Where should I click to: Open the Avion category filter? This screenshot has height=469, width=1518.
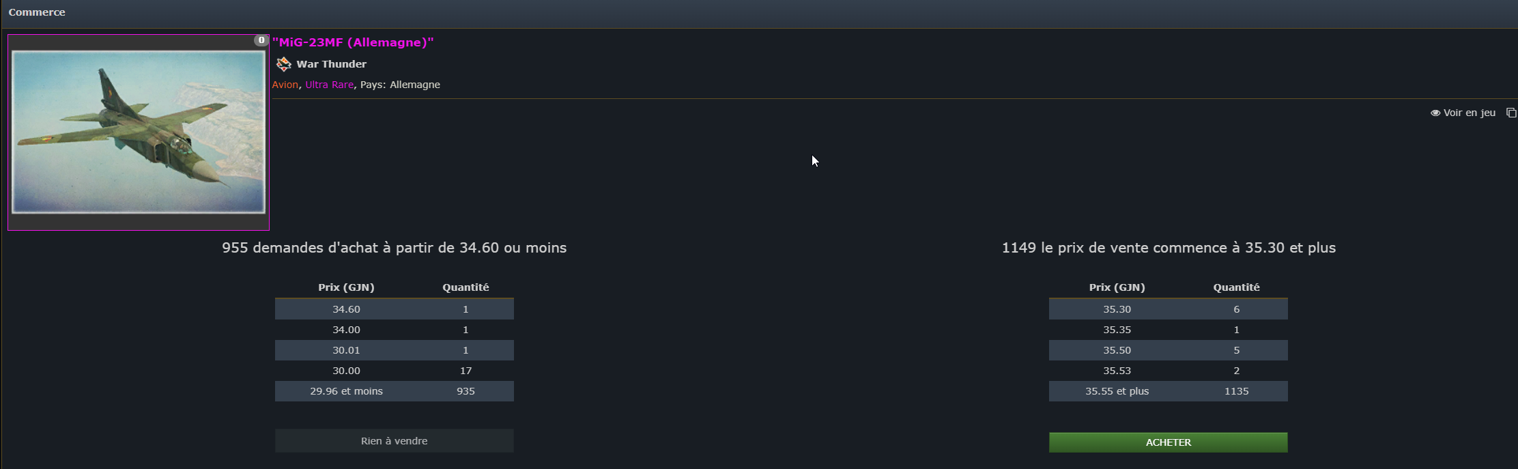click(284, 84)
